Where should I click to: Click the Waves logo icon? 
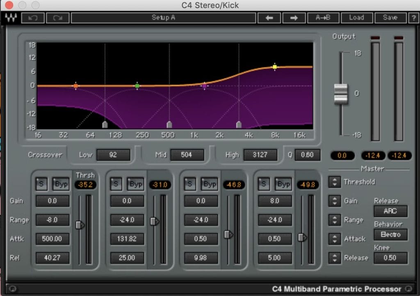pyautogui.click(x=11, y=18)
